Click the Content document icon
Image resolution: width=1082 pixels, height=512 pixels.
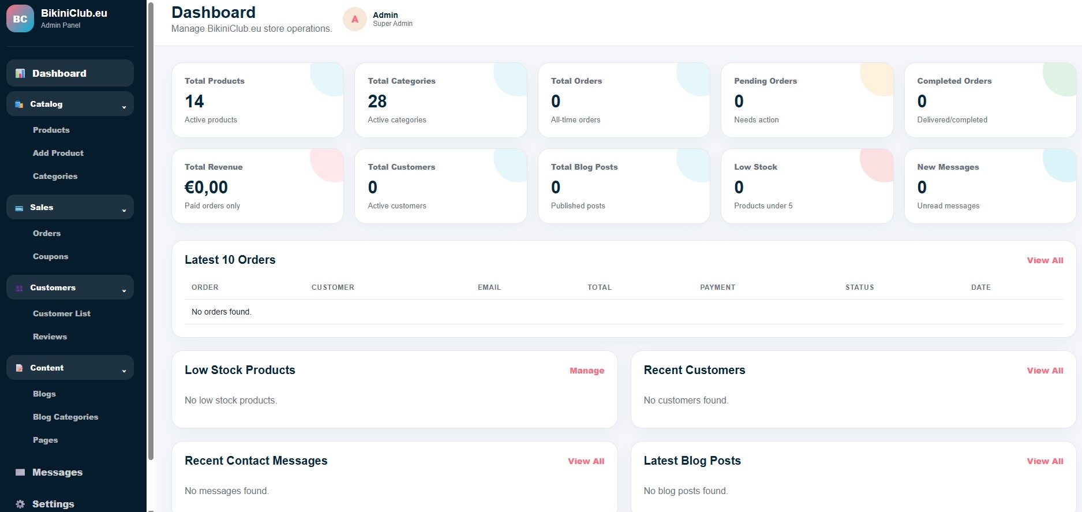19,368
